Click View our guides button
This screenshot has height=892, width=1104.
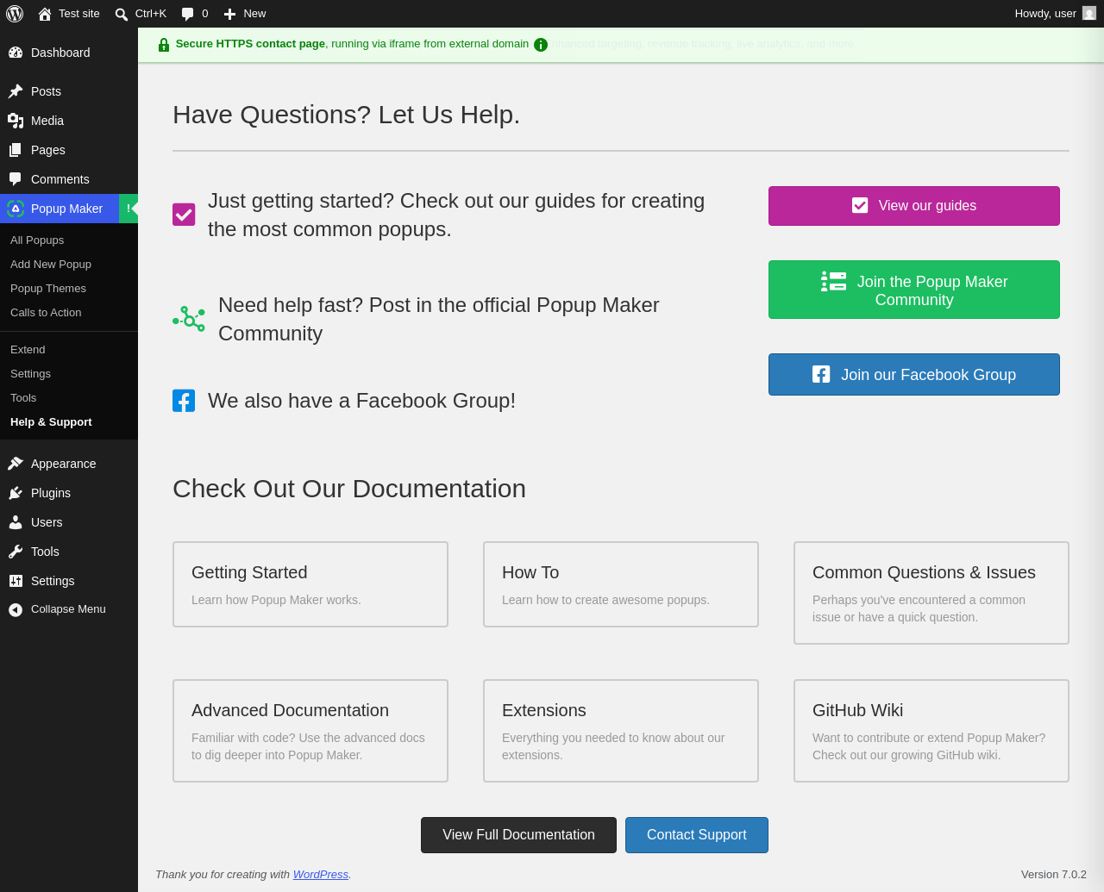click(x=914, y=206)
